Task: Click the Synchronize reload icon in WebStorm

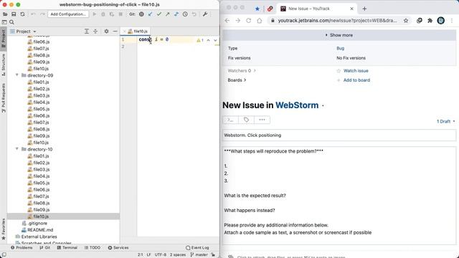Action: click(22, 14)
